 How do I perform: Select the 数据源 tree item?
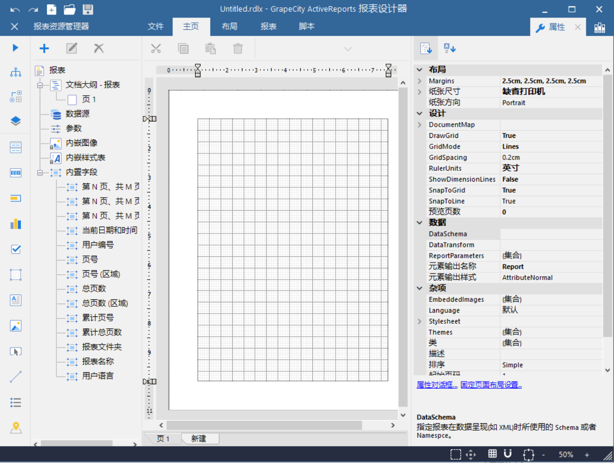(78, 114)
